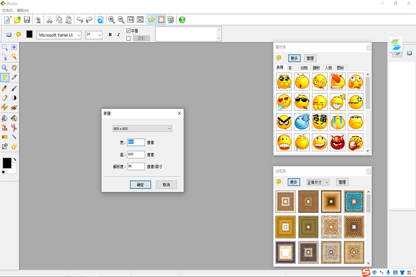
Task: Toggle Bold text formatting
Action: point(110,35)
